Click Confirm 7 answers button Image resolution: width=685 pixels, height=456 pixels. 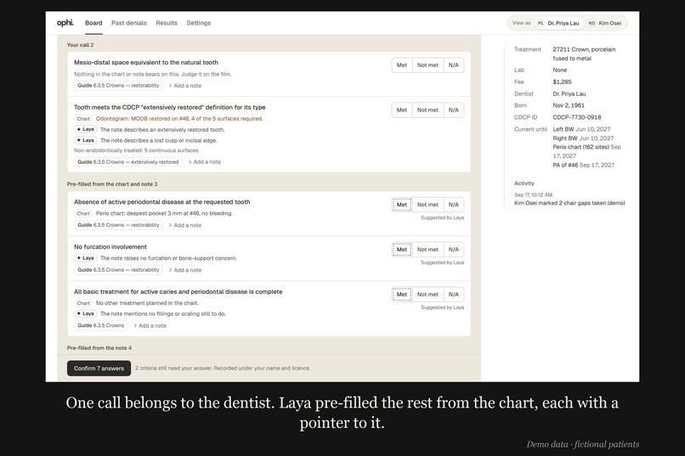click(x=99, y=369)
